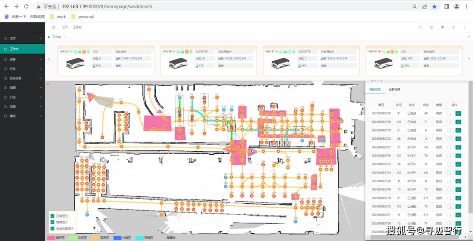Open the browser zoom magnifier icon
Image resolution: width=473 pixels, height=241 pixels.
click(415, 6)
